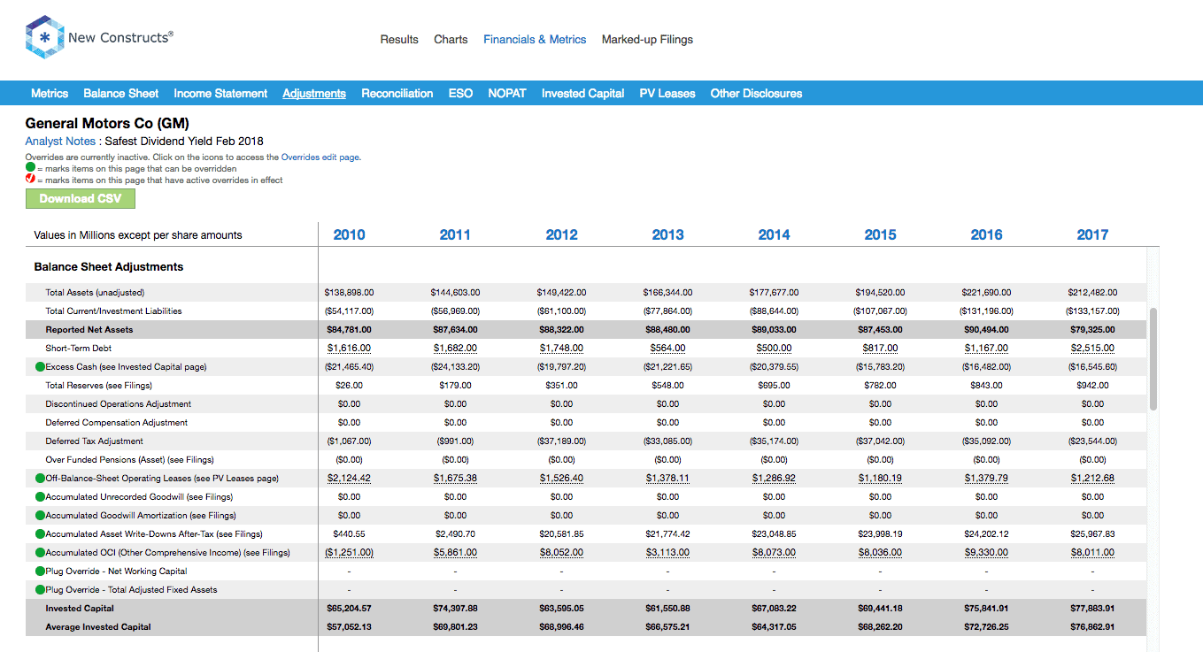The height and width of the screenshot is (652, 1203).
Task: Click override icon for Accumulated Goodwill Amortization
Action: tap(40, 515)
